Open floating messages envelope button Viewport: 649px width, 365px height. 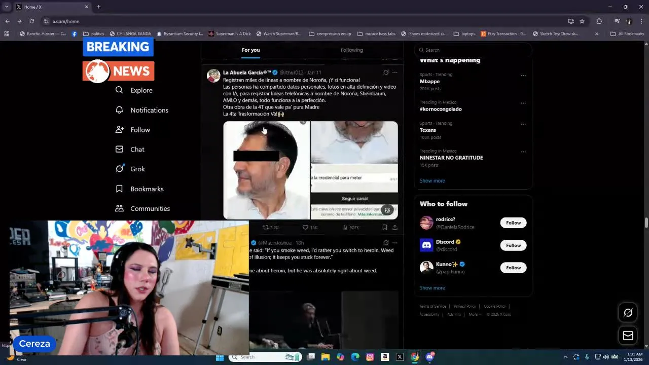click(628, 336)
